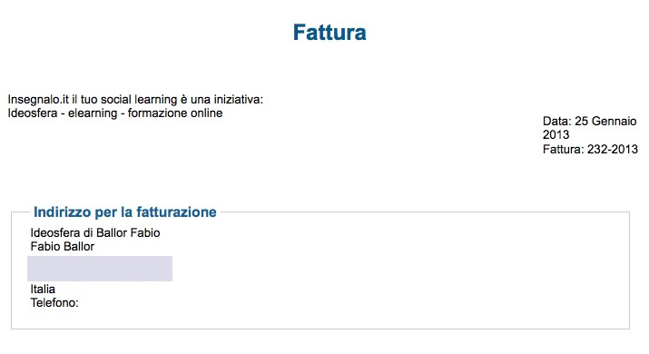Select the words 'social learning'
This screenshot has height=354, width=649.
(139, 100)
